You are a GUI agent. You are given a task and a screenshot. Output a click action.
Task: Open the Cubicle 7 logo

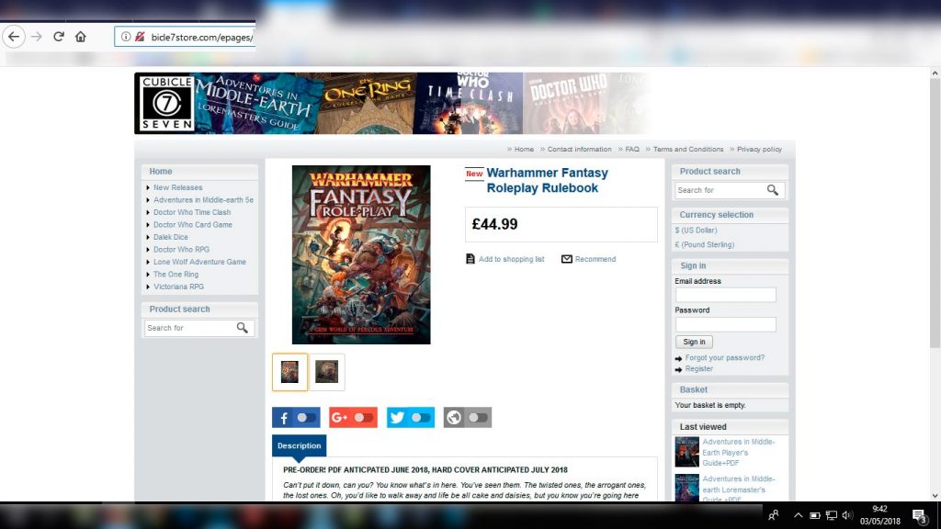pyautogui.click(x=167, y=103)
